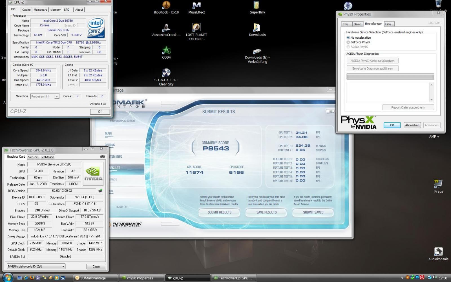
Task: Open the volume tray icon
Action: point(434,277)
